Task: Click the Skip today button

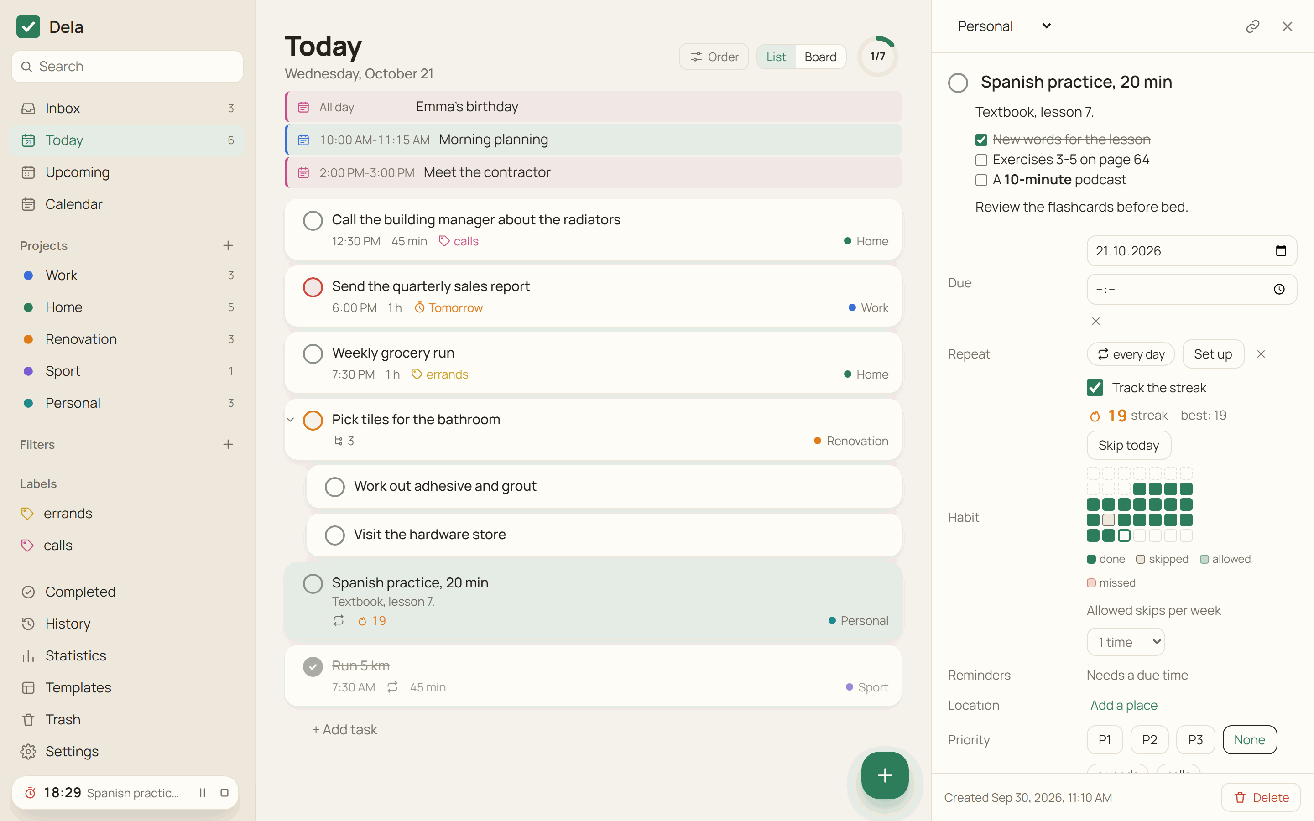Action: click(x=1128, y=445)
